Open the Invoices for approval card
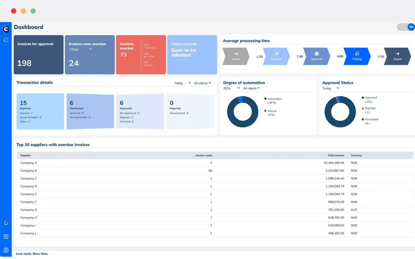The image size is (415, 259). tap(39, 55)
